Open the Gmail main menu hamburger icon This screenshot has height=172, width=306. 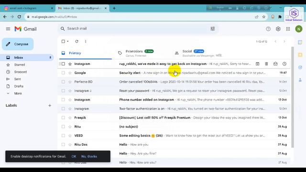click(x=8, y=29)
